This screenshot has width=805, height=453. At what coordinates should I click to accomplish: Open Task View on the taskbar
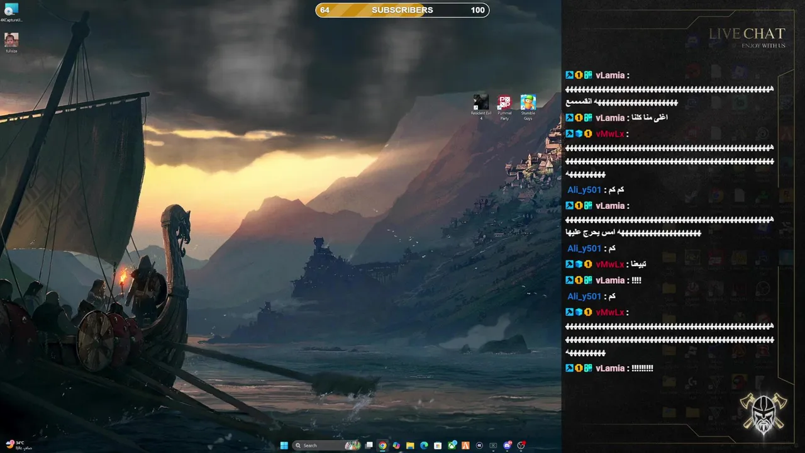pyautogui.click(x=369, y=445)
